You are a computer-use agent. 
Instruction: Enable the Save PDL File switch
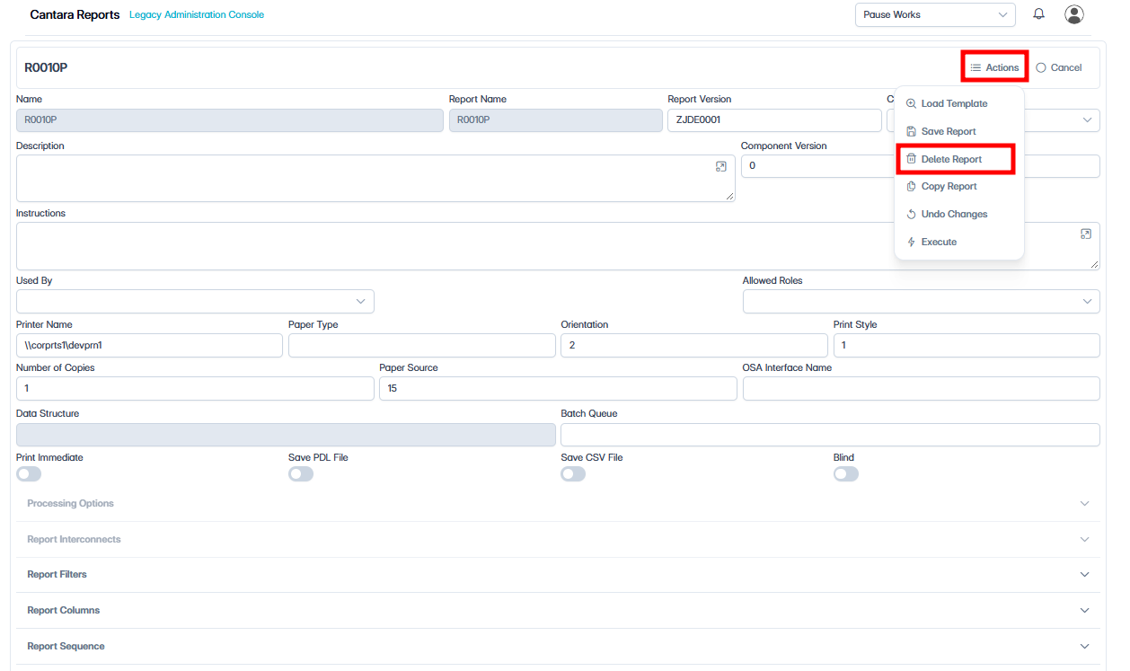click(301, 473)
